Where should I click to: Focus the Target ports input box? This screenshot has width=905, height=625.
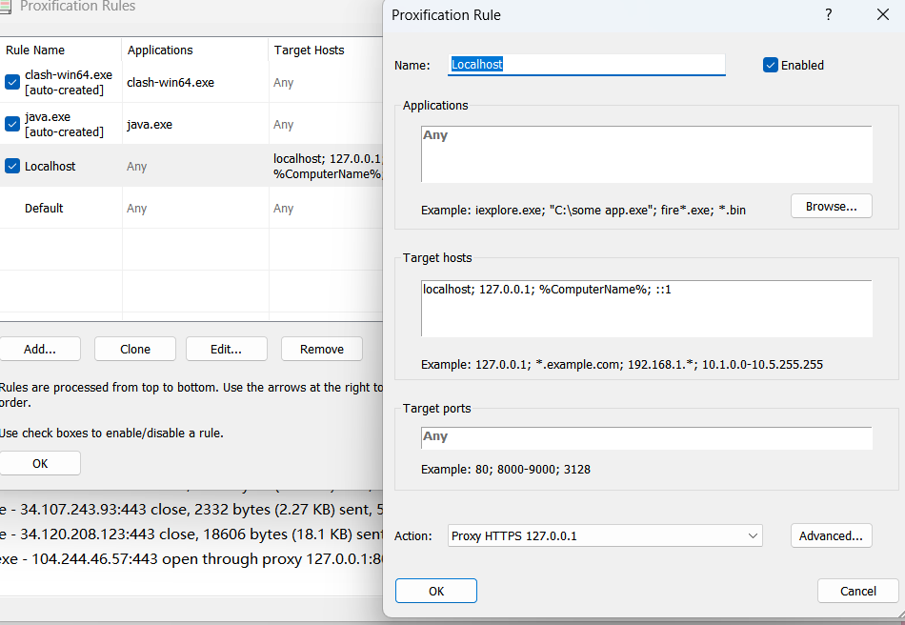(x=646, y=437)
